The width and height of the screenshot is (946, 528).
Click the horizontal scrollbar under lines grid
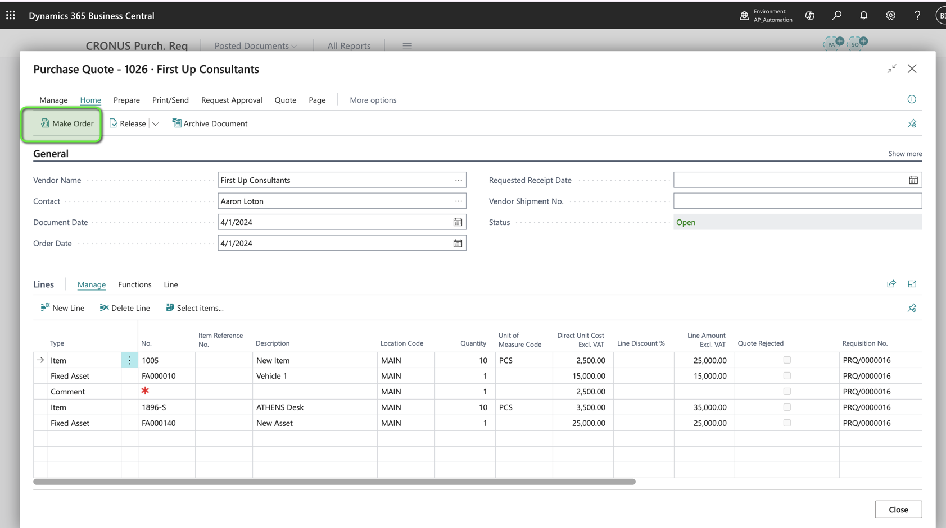pyautogui.click(x=334, y=481)
